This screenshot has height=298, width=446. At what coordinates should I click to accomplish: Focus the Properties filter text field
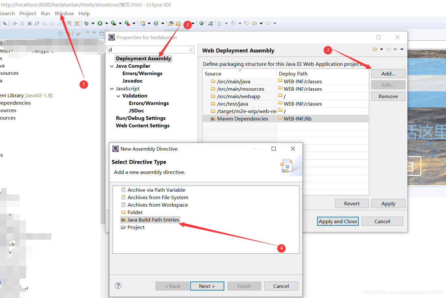(x=151, y=50)
